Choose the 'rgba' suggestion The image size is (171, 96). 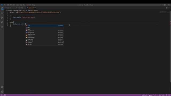point(45,29)
